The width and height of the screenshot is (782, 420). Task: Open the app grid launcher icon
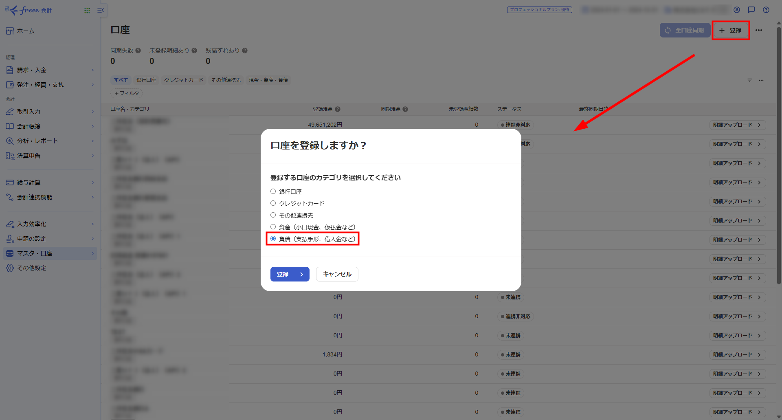(x=87, y=11)
